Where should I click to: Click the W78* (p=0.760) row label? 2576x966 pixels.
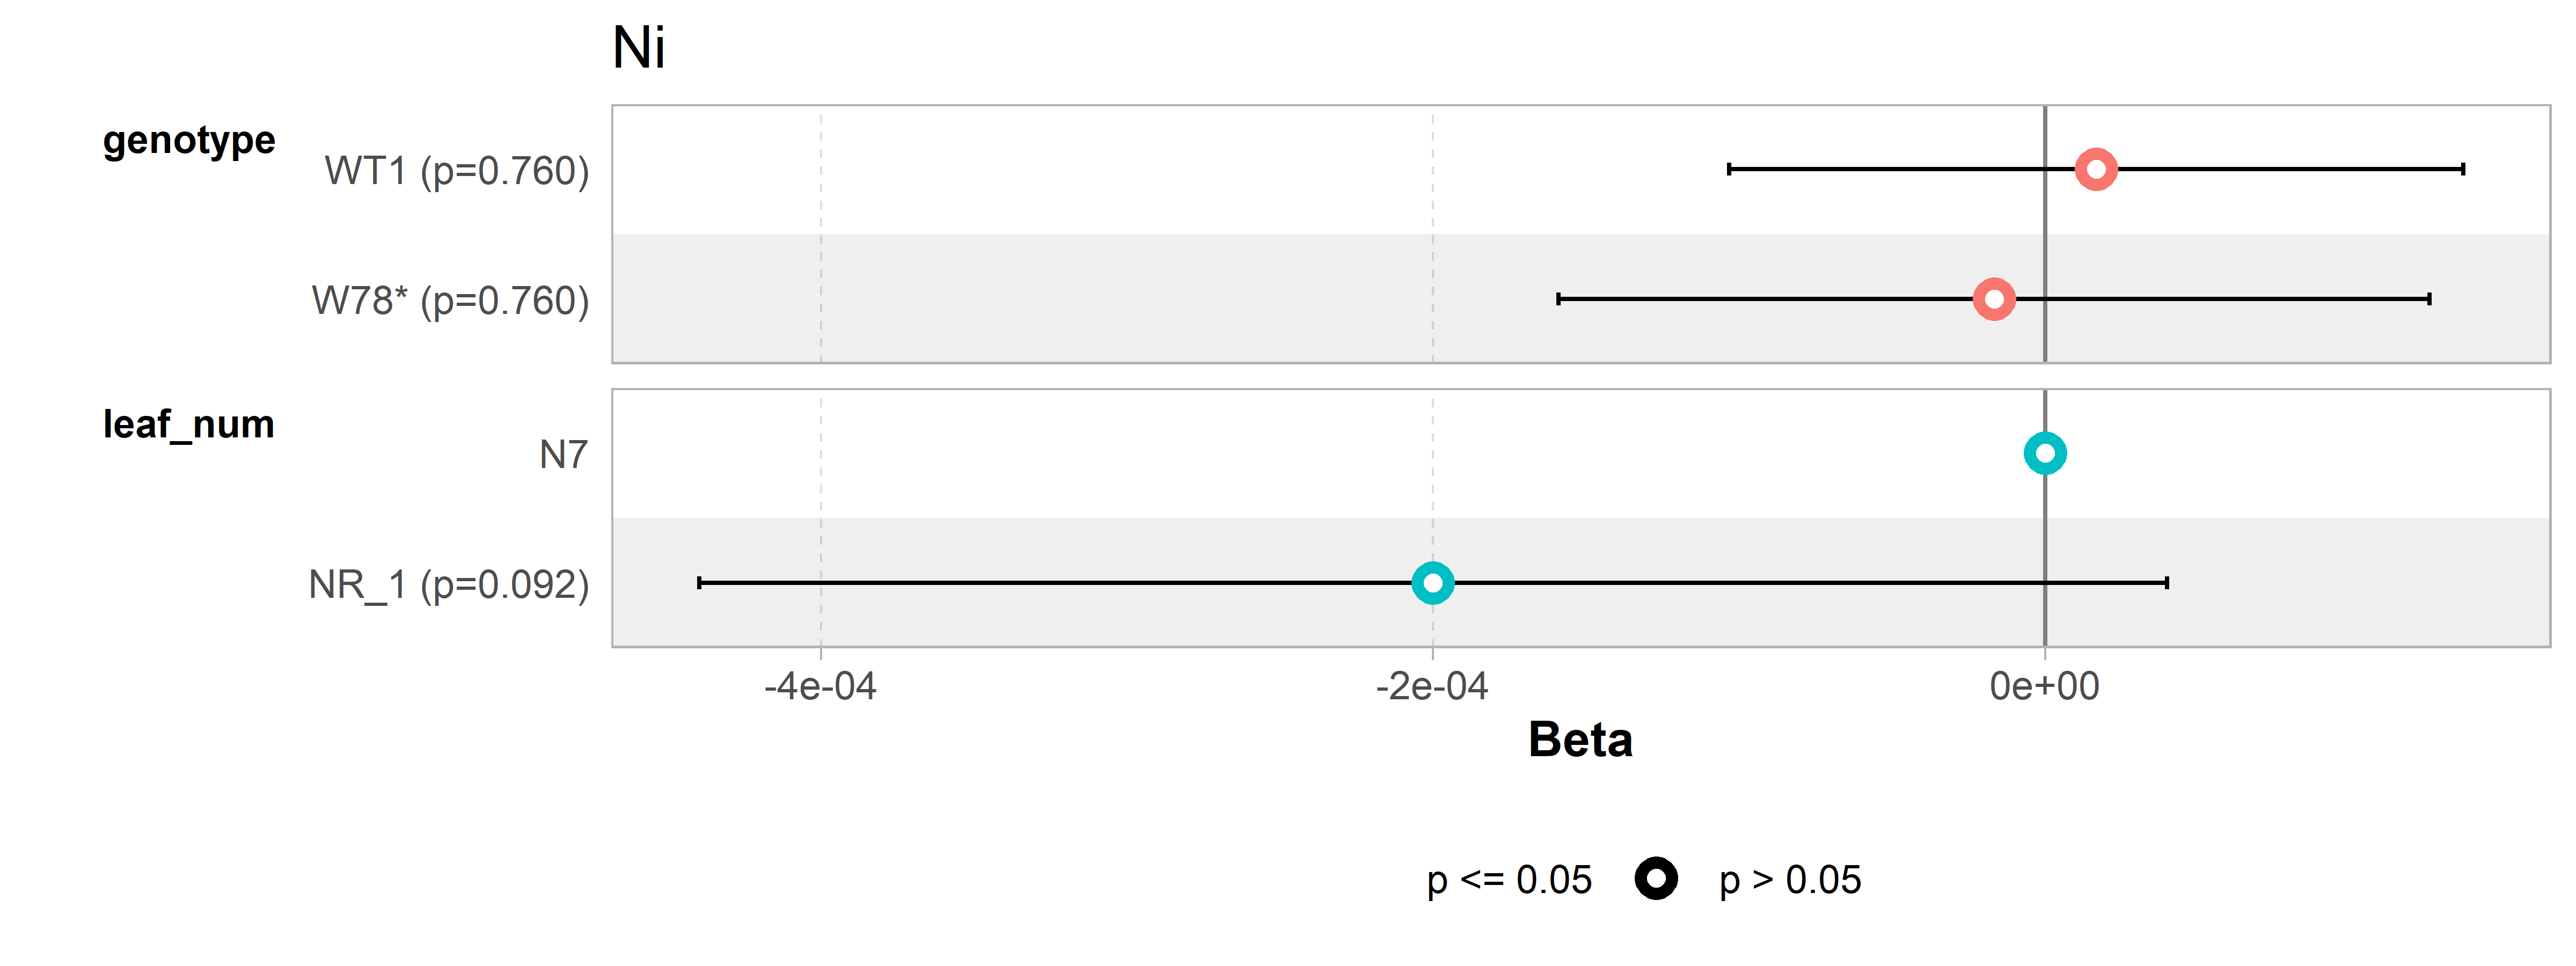tap(451, 301)
